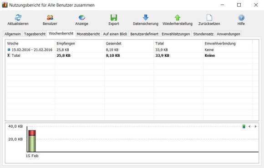Click the app icon in the title bar
The height and width of the screenshot is (168, 264).
coord(5,5)
